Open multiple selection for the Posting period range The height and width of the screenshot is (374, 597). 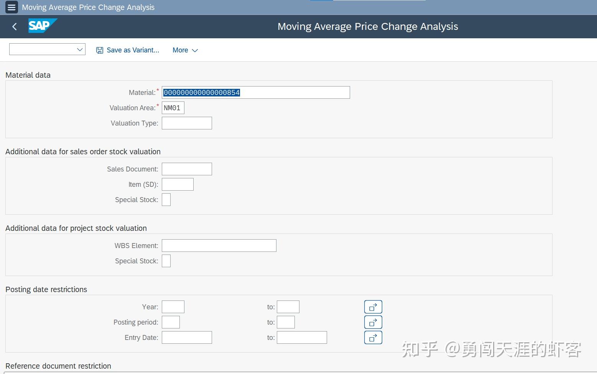[372, 322]
